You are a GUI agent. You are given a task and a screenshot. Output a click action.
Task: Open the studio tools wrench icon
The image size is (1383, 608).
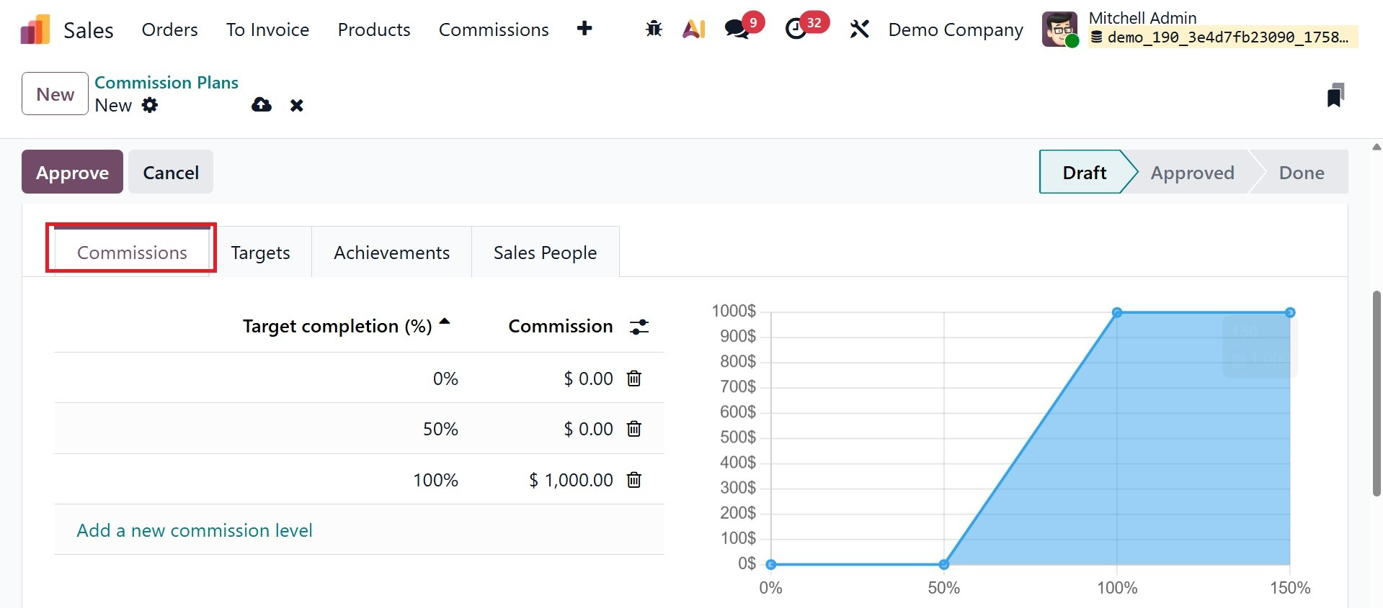click(x=859, y=29)
